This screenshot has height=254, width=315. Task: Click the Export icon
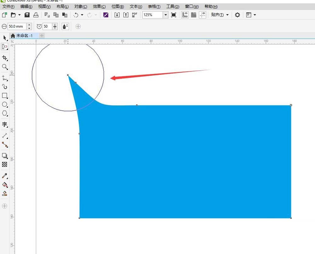[126, 15]
